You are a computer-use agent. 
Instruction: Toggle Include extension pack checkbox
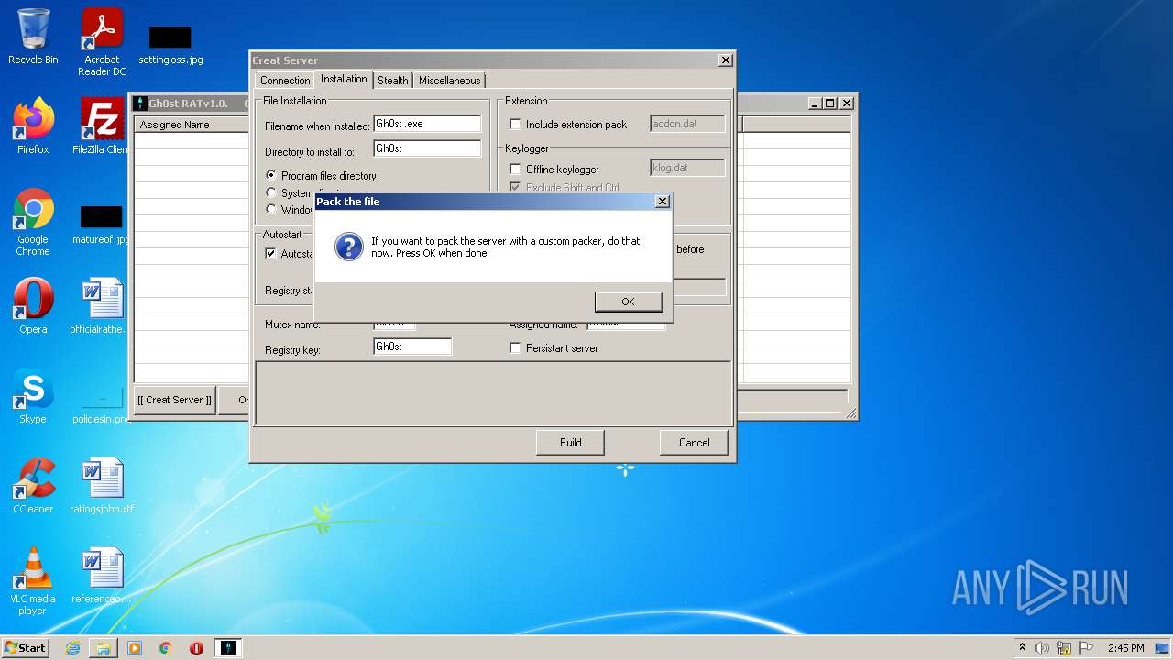tap(515, 125)
